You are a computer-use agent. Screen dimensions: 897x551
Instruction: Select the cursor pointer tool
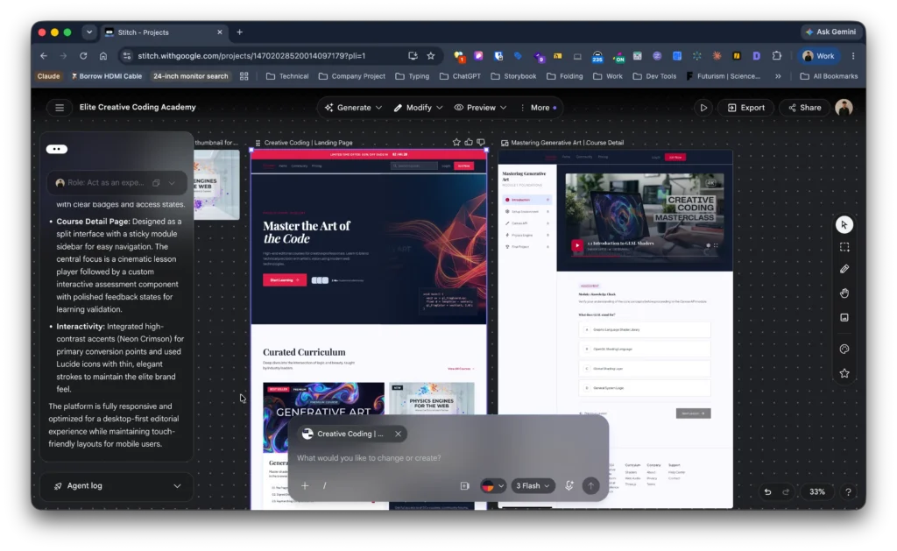click(844, 225)
